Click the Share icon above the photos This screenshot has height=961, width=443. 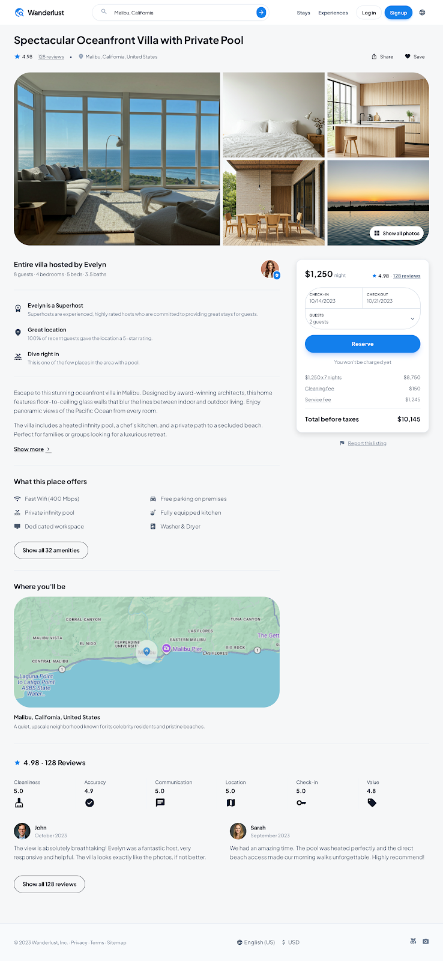pos(375,56)
